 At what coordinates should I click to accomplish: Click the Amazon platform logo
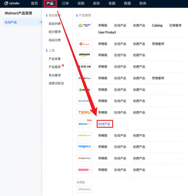point(84,55)
